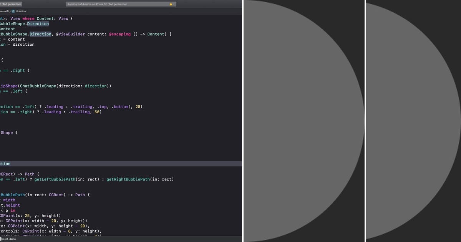The height and width of the screenshot is (242, 461).
Task: Click highlighted 'Direction' on the BubbleShape.Direction line
Action: click(x=38, y=24)
